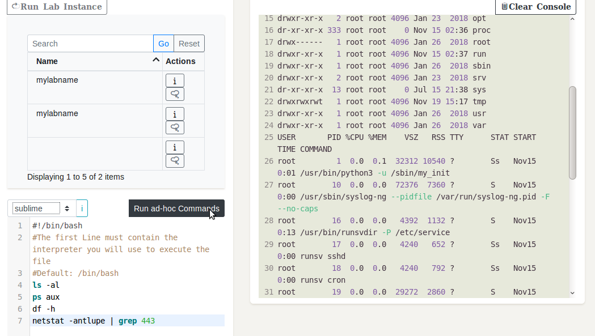
Task: Click the thought-cloud icon in the unnamed table row
Action: coord(175,161)
